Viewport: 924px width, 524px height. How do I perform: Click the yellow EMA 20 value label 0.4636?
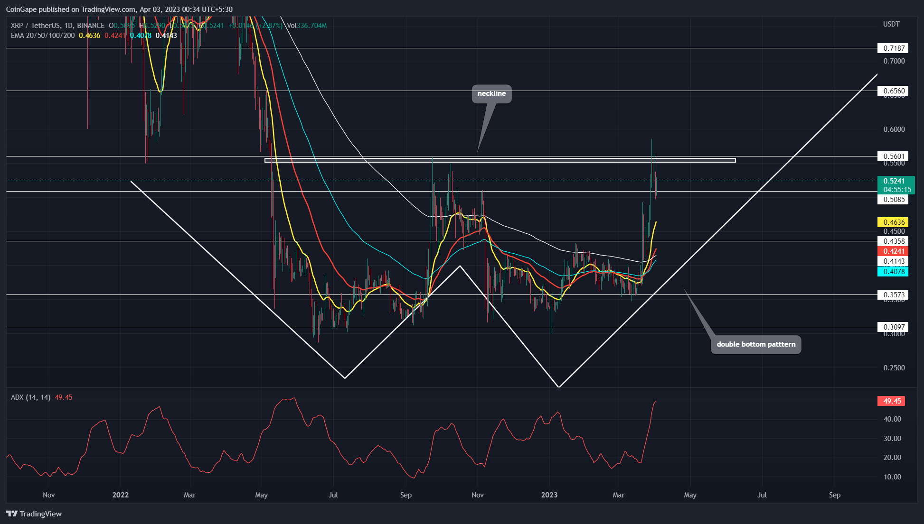(893, 222)
